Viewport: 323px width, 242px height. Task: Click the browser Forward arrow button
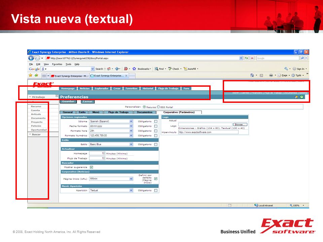[x=37, y=58]
